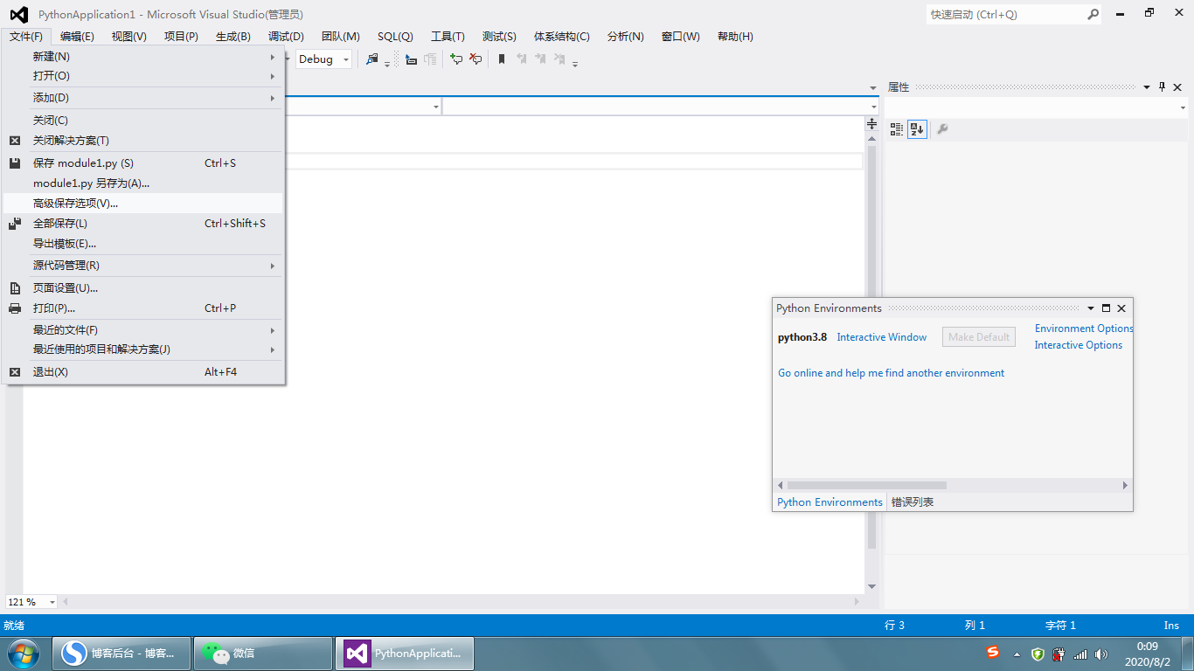The image size is (1194, 671).
Task: Select 保存 module1.py (S)
Action: [x=143, y=163]
